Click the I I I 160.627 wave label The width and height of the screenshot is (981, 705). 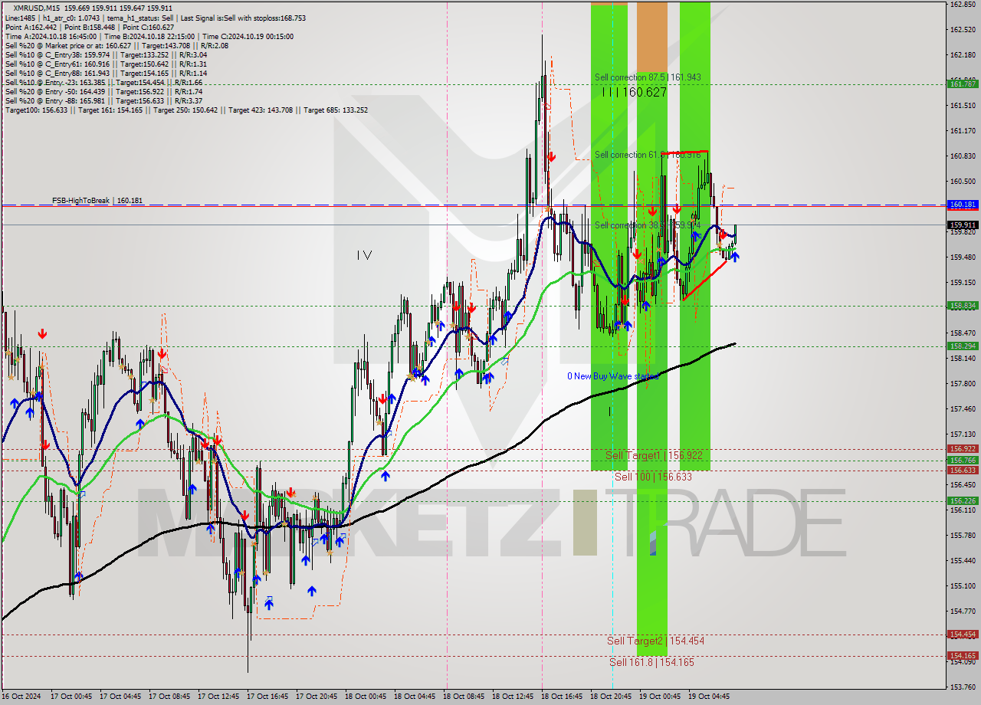click(634, 92)
